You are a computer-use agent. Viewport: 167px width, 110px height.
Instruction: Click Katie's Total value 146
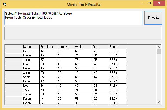(100, 68)
